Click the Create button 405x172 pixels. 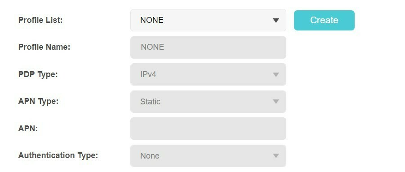pos(324,20)
